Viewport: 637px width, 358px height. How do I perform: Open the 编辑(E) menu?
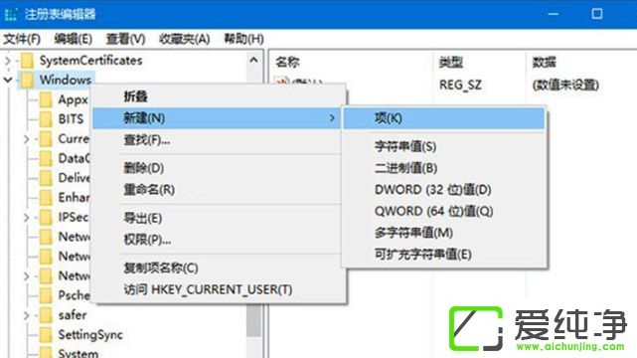click(x=74, y=39)
